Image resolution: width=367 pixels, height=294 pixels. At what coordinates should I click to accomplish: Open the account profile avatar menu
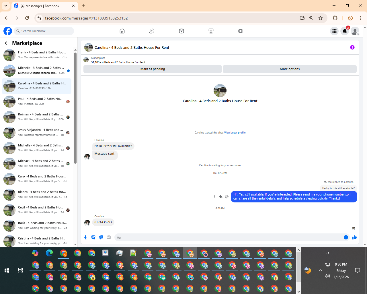(x=355, y=31)
